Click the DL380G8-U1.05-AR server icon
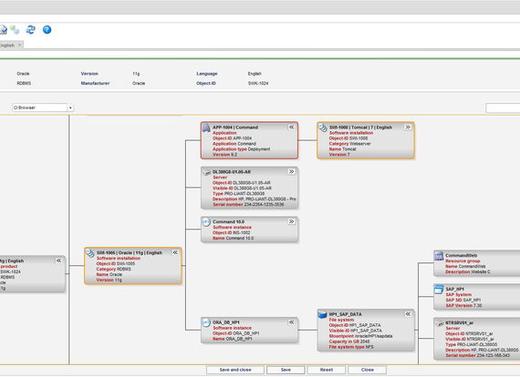The image size is (520, 377). pos(206,172)
